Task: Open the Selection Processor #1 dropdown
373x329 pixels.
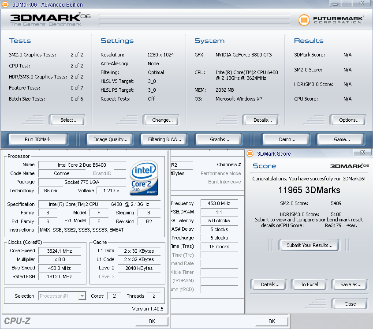Action: pos(82,296)
